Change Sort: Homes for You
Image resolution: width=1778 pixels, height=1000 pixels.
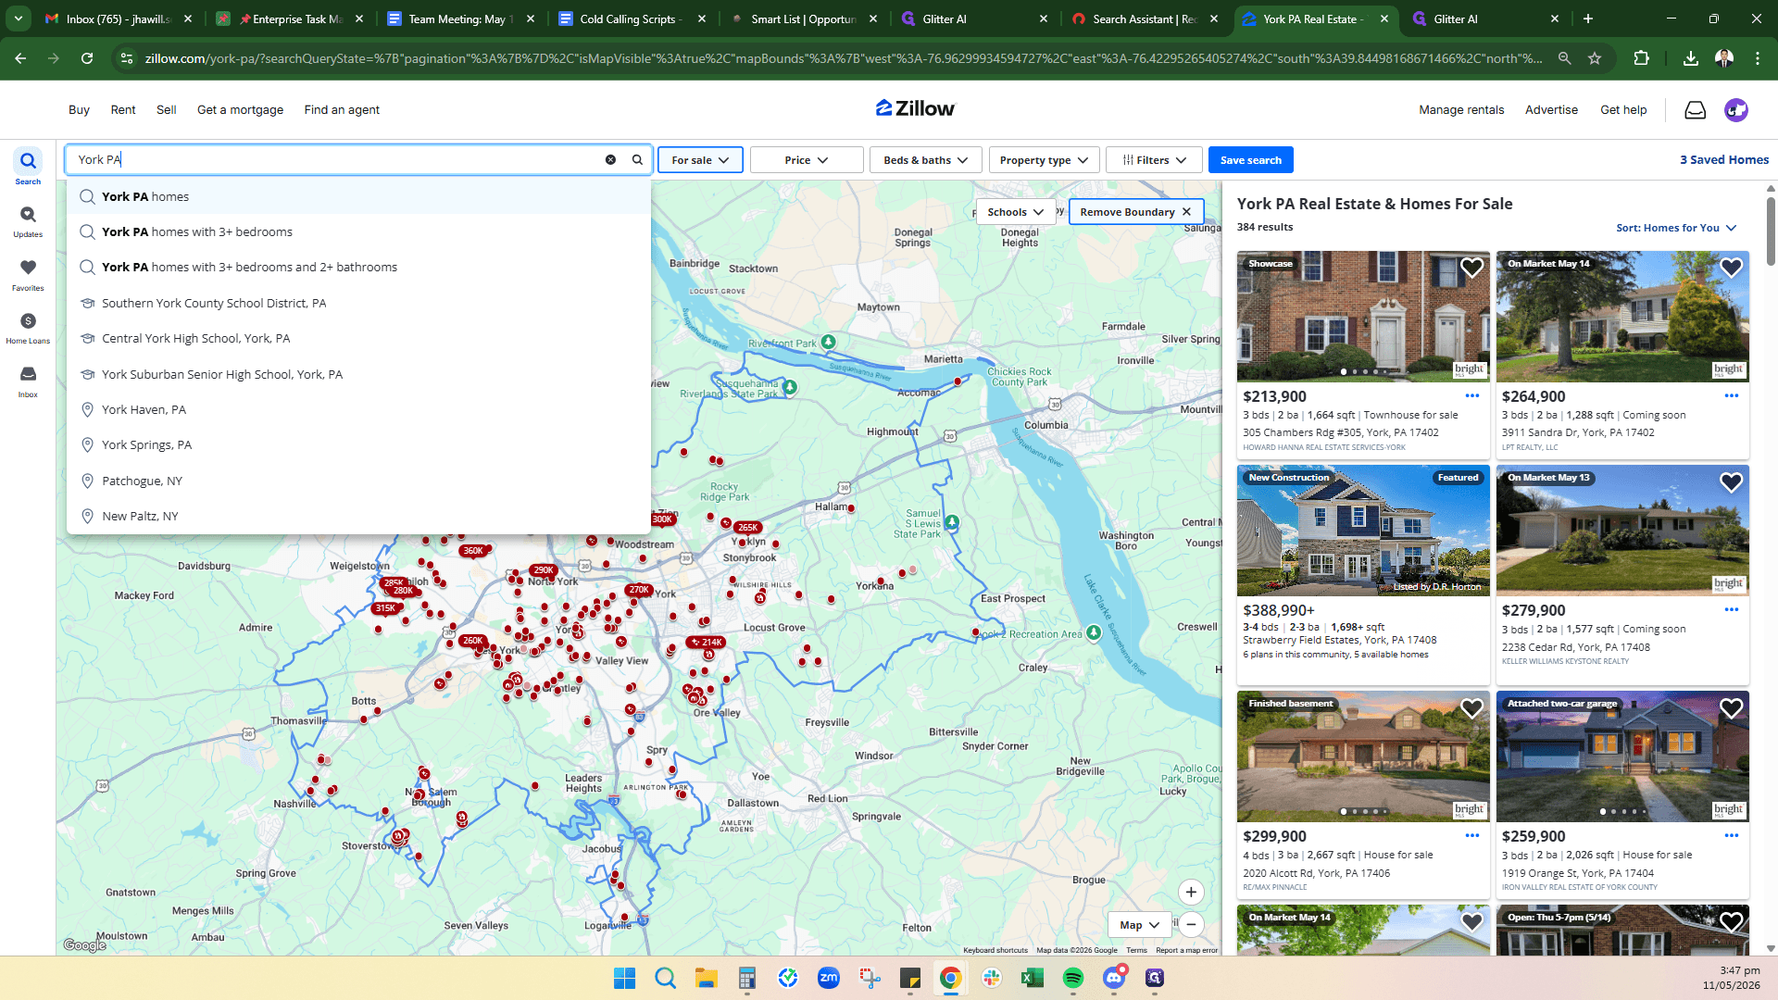pos(1676,228)
